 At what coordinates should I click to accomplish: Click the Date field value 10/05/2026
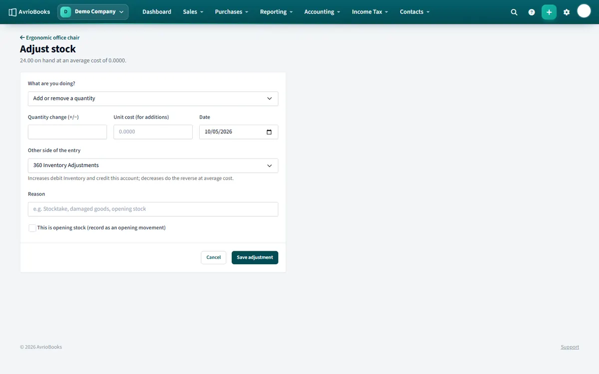point(219,132)
